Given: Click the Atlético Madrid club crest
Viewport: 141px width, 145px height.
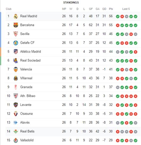Looking at the screenshot, I should pos(16,52).
